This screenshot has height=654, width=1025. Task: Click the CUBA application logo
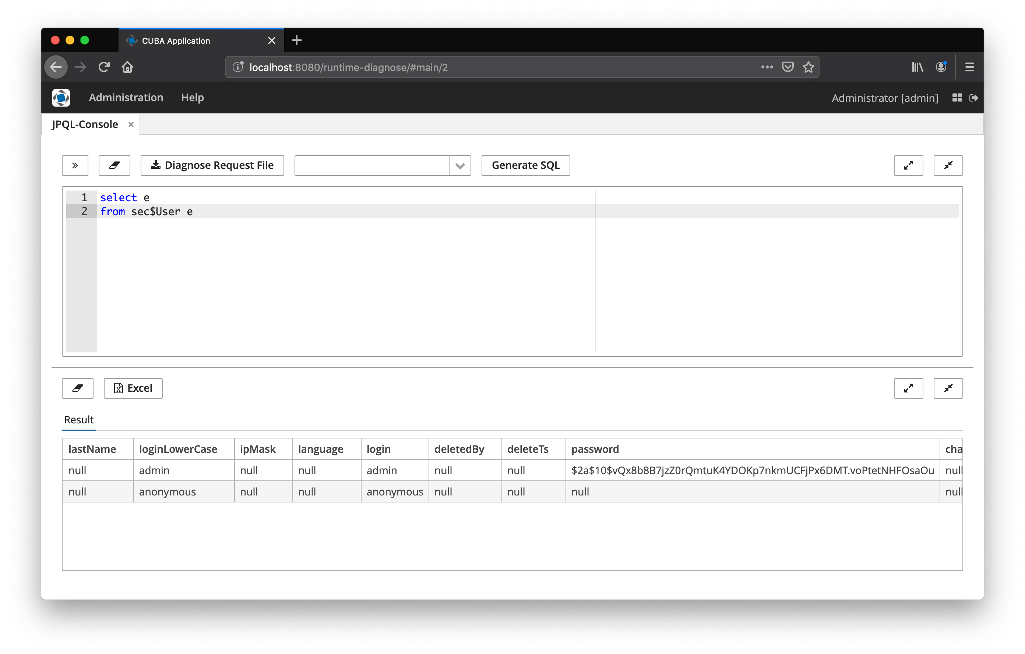point(61,98)
